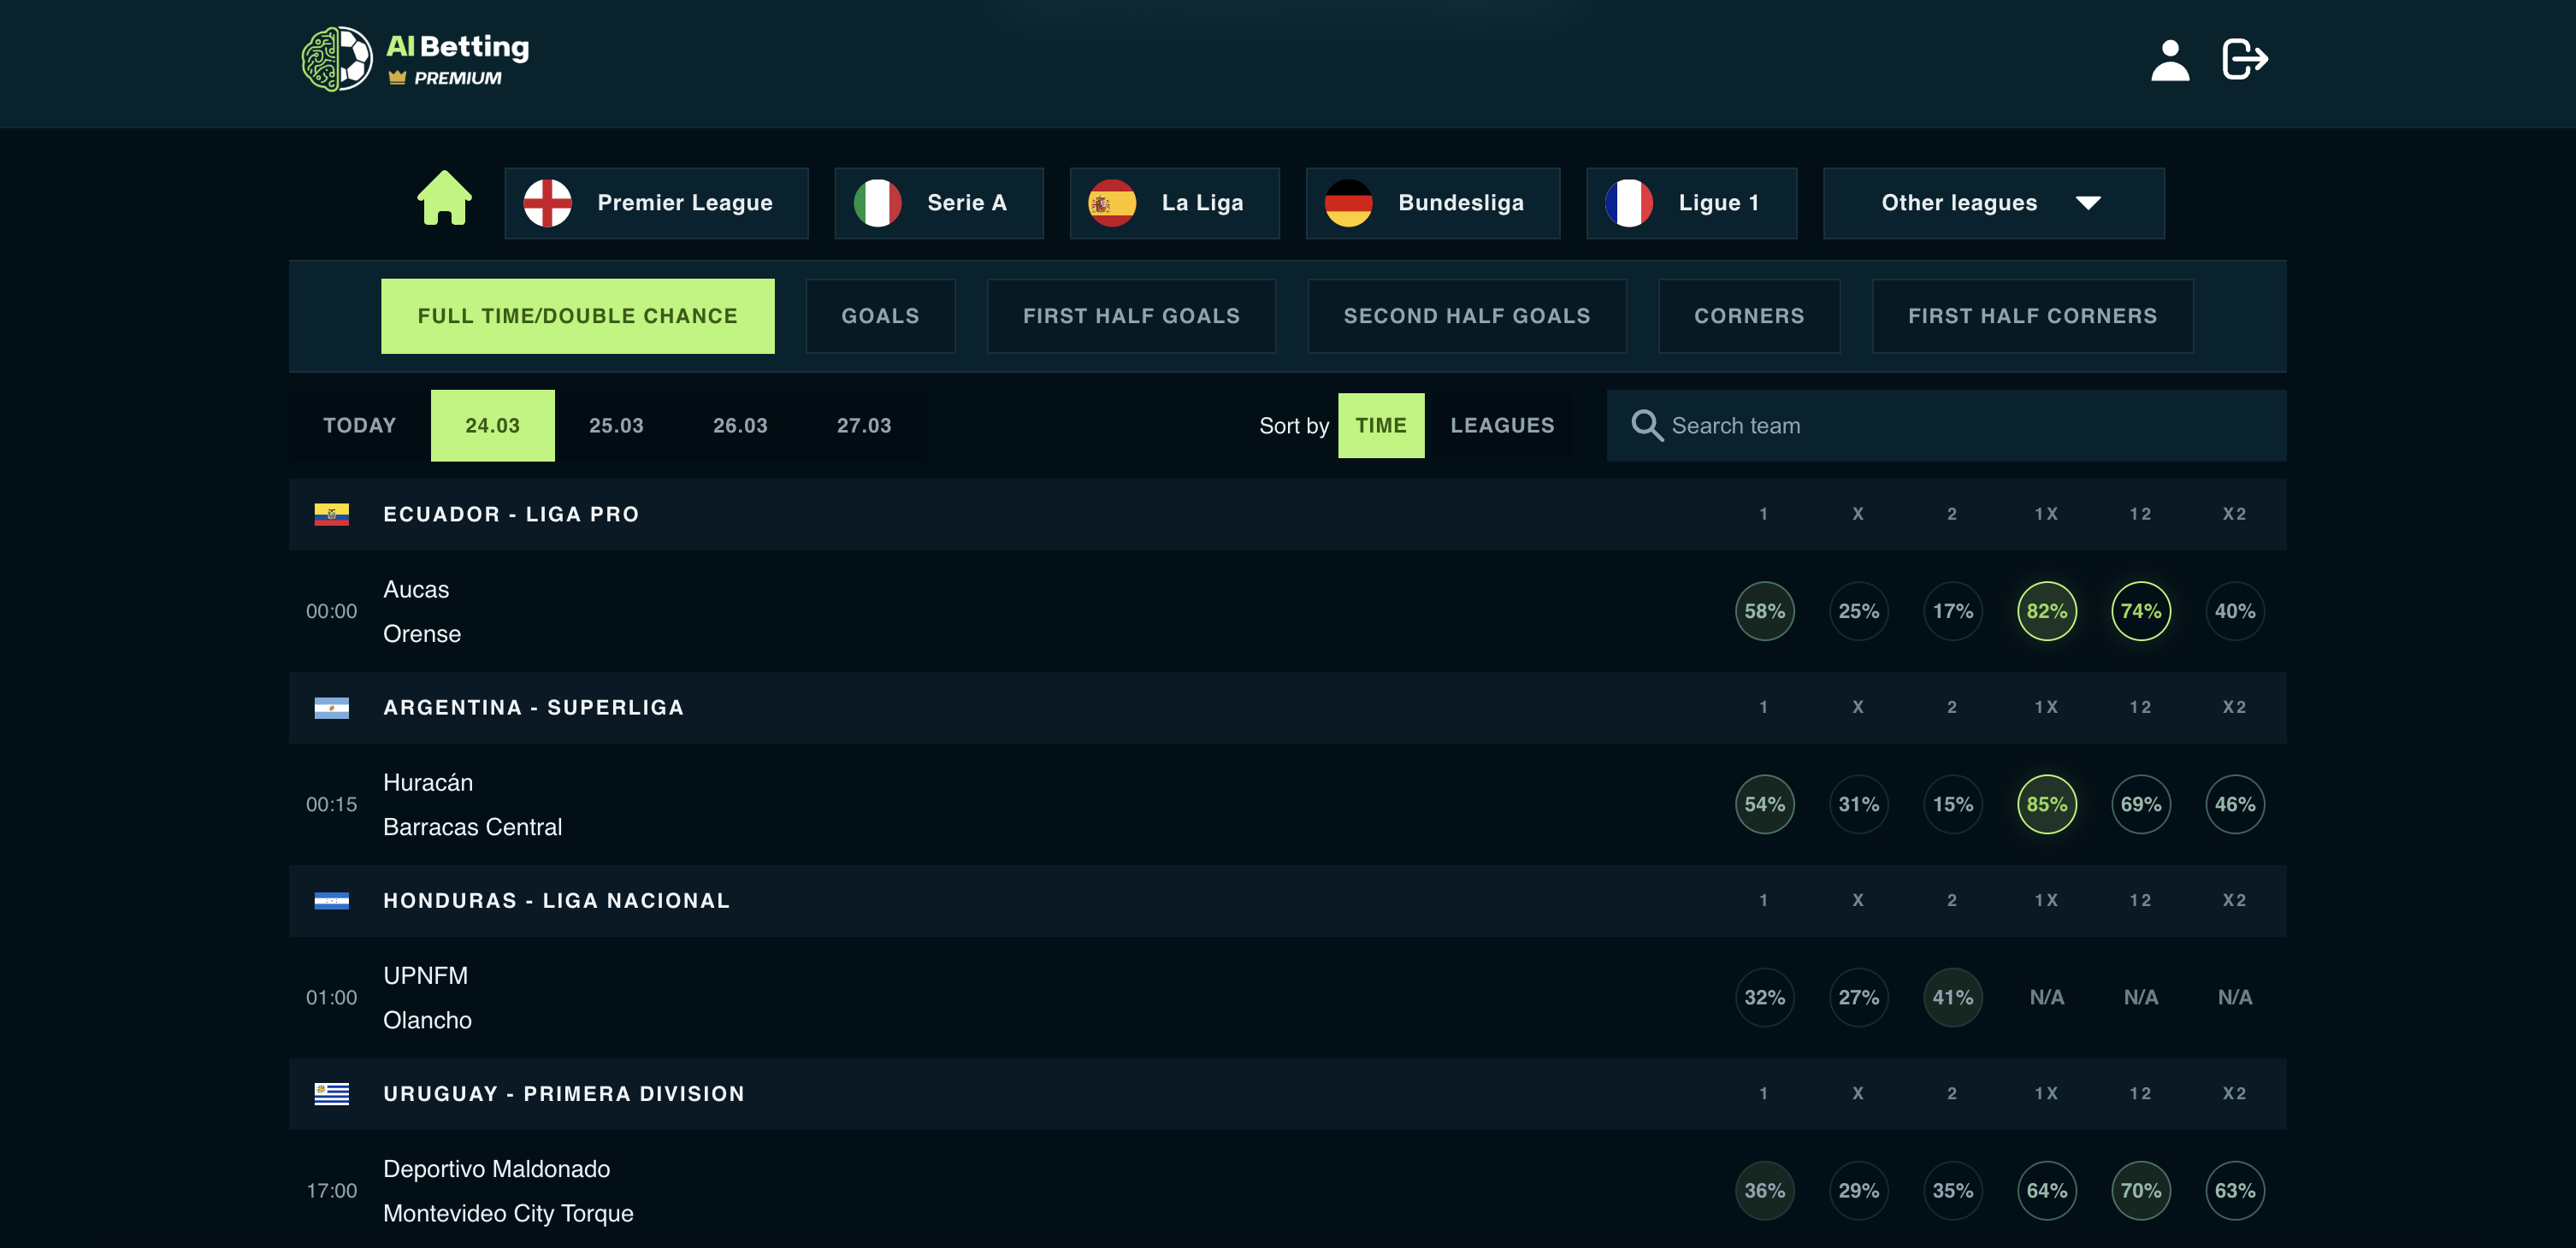Open the Serie A league
Viewport: 2576px width, 1248px height.
(938, 203)
